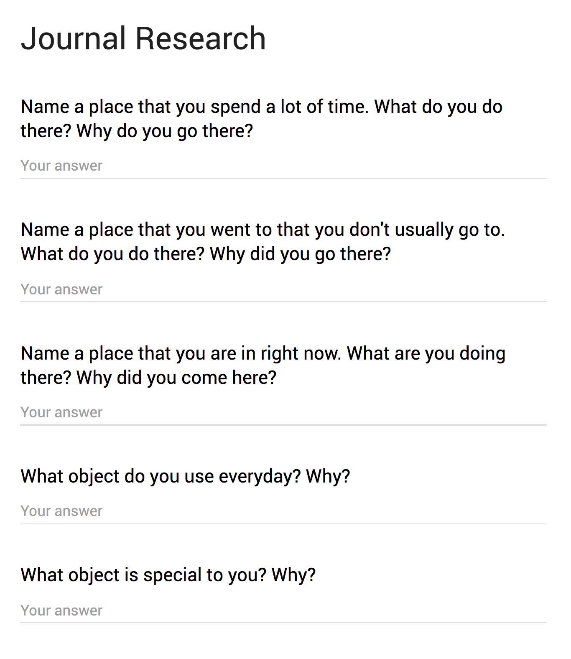571x659 pixels.
Task: Click answer field under special object question
Action: (283, 610)
